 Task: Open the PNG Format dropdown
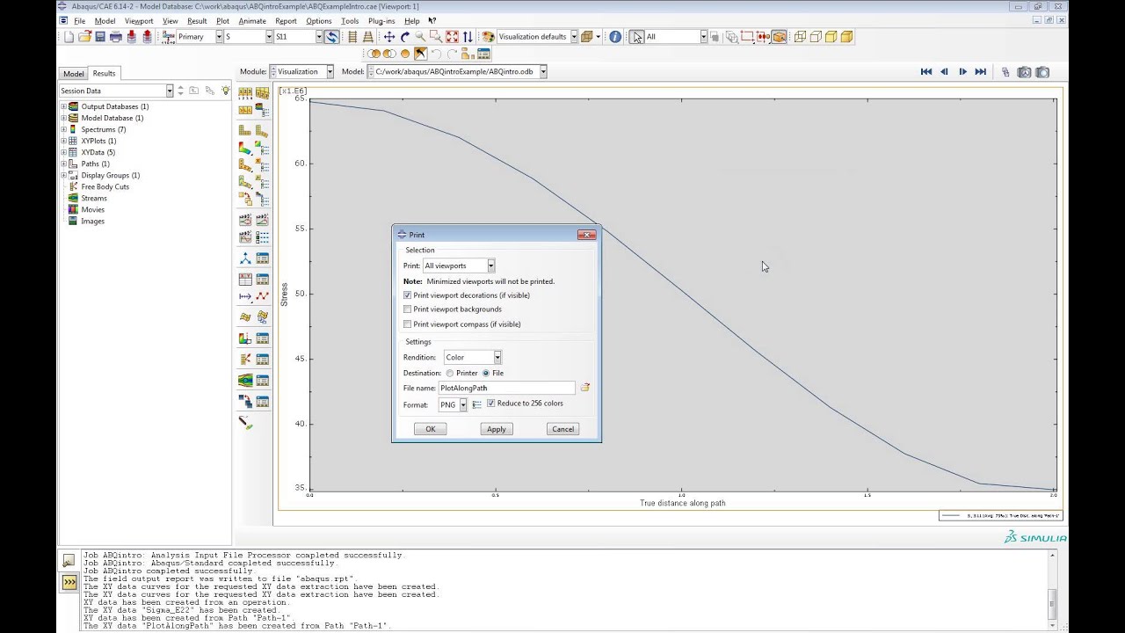(x=453, y=405)
